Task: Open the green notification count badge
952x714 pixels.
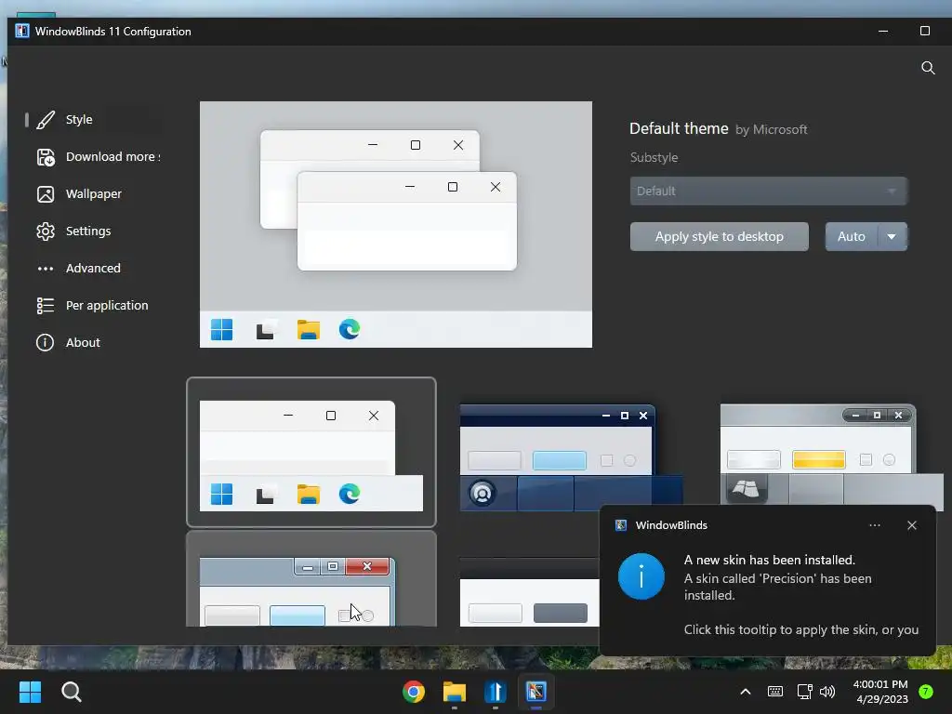Action: [x=926, y=692]
